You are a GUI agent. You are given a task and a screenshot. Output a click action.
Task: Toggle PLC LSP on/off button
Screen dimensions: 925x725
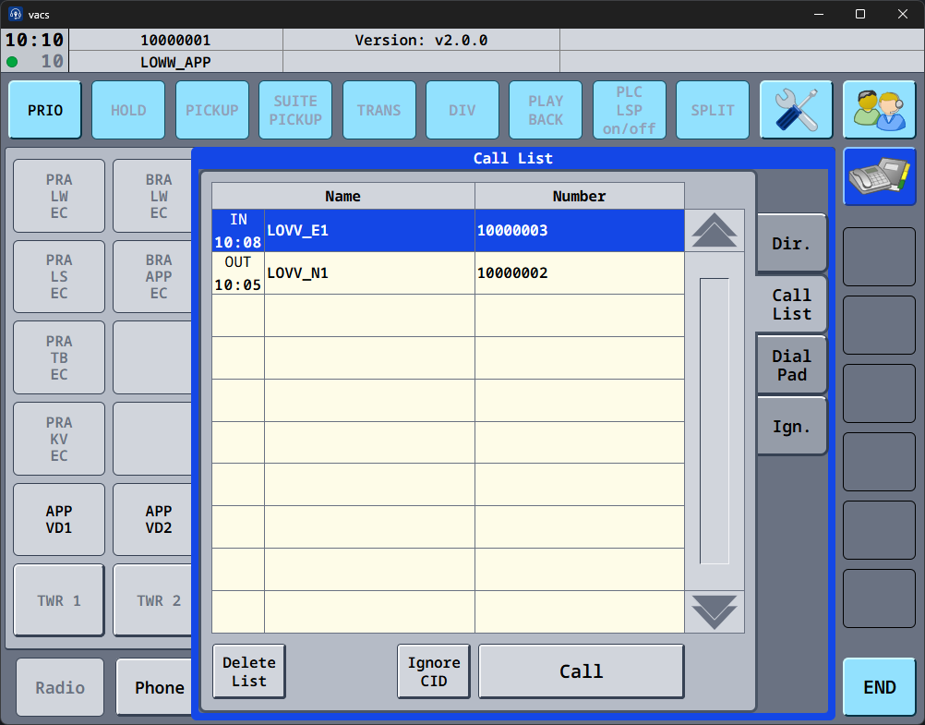point(629,110)
